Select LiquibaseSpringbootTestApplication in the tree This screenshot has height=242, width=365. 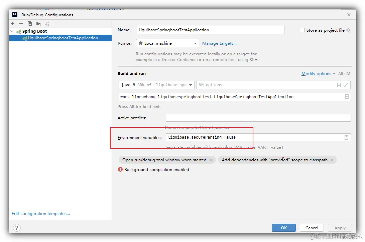(60, 38)
